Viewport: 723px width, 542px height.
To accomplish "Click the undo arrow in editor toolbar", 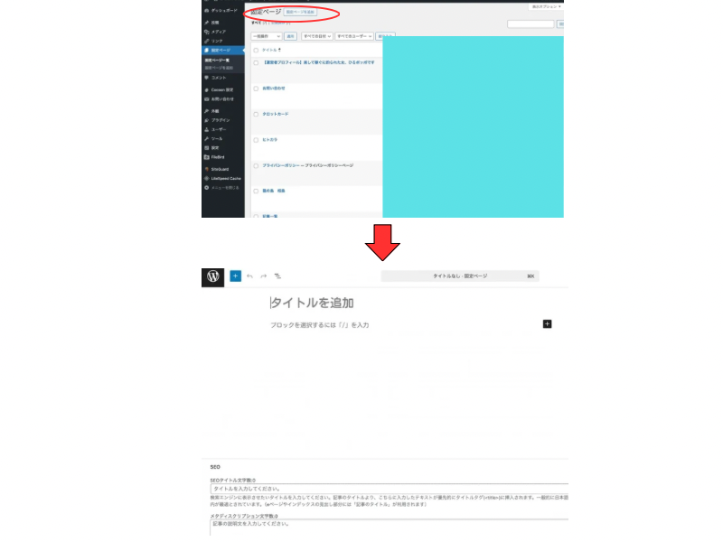I will [249, 276].
